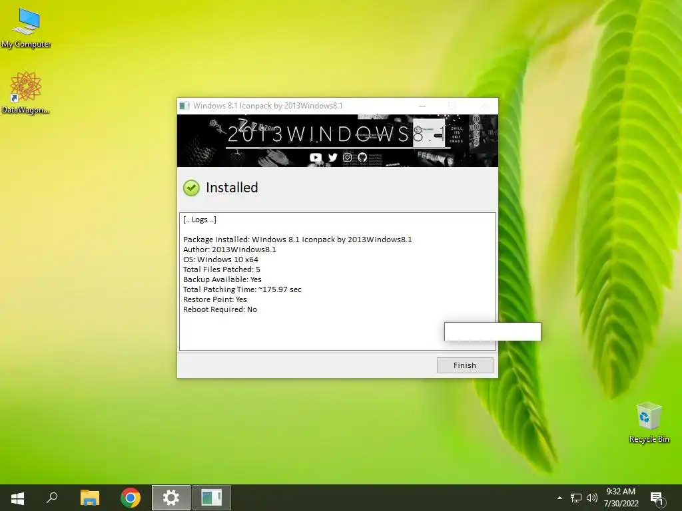Open the taskbar clock showing 9:32 AM

pyautogui.click(x=621, y=498)
